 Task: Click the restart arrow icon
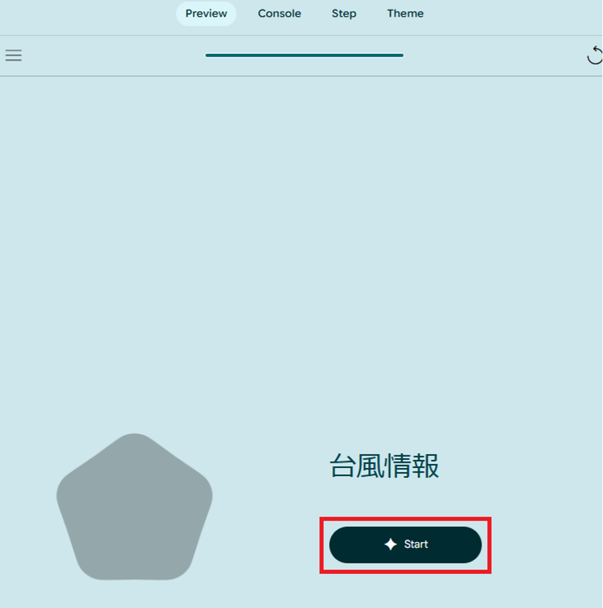click(594, 55)
